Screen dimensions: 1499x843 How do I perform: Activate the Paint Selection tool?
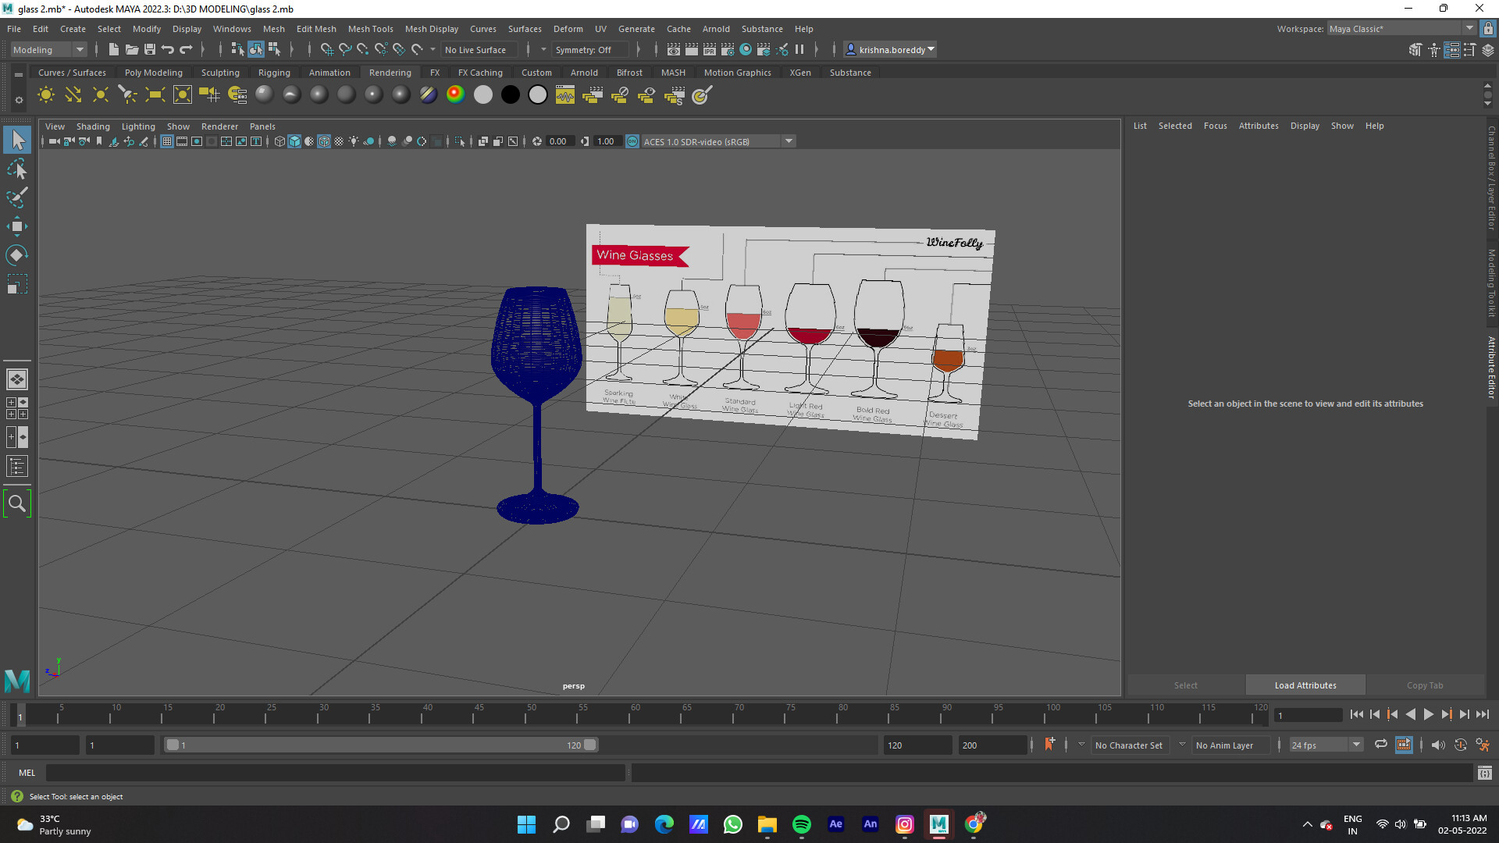click(x=17, y=197)
